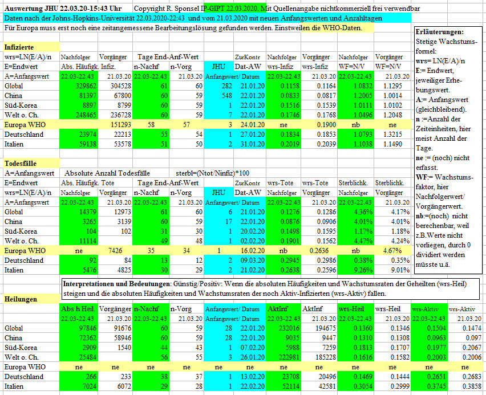Select the date cell 31.01.20

pyautogui.click(x=250, y=144)
